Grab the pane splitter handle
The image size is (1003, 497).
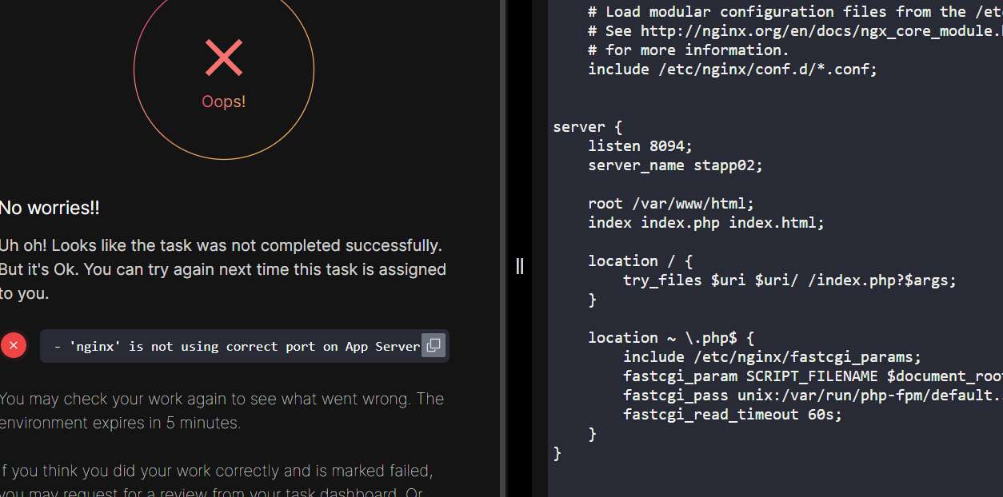click(520, 266)
